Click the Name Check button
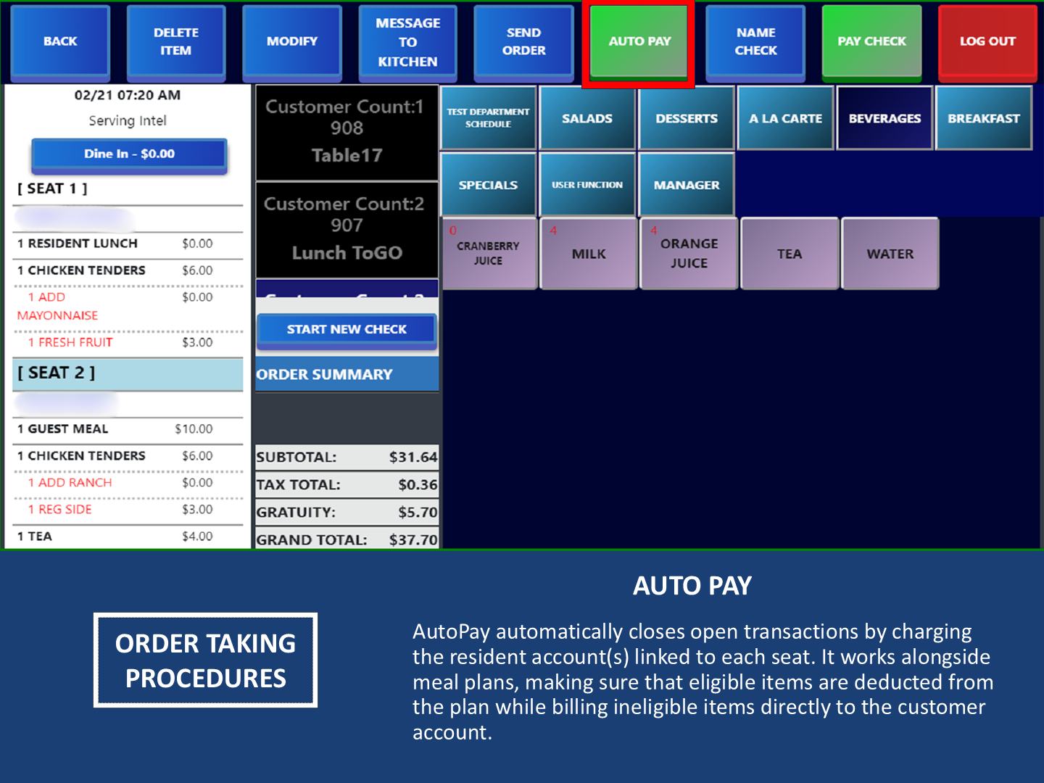This screenshot has width=1044, height=783. (x=755, y=42)
